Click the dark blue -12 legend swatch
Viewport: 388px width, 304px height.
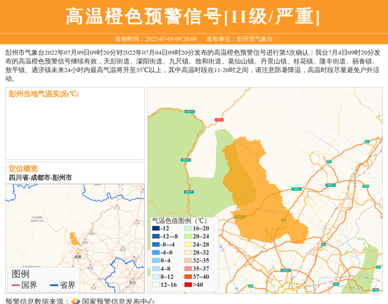[155, 228]
